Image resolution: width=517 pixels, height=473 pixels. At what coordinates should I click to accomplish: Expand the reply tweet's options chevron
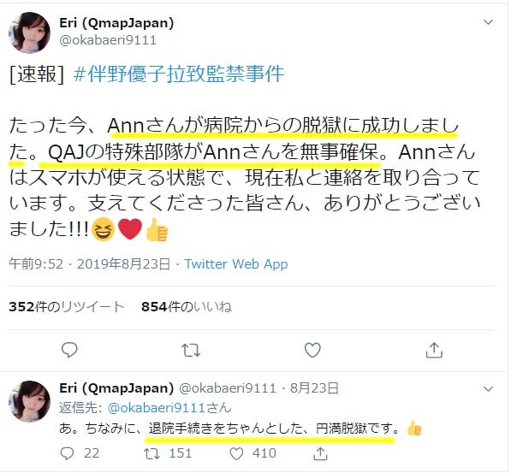point(488,388)
